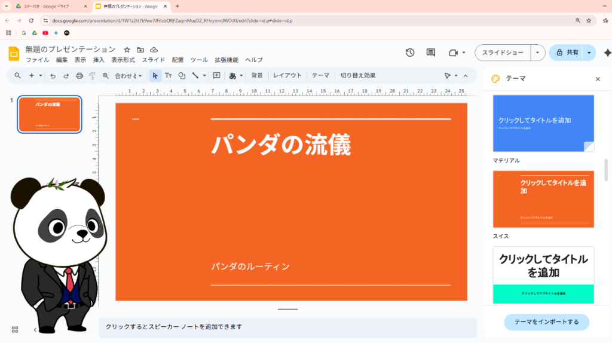This screenshot has height=343, width=612.
Task: Open grid view icon at bottom left
Action: click(x=15, y=330)
